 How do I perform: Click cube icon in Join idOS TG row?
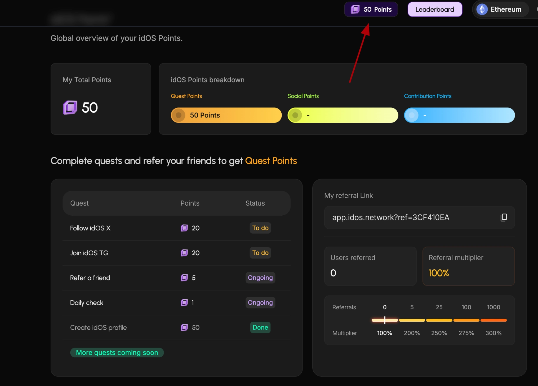pos(184,253)
